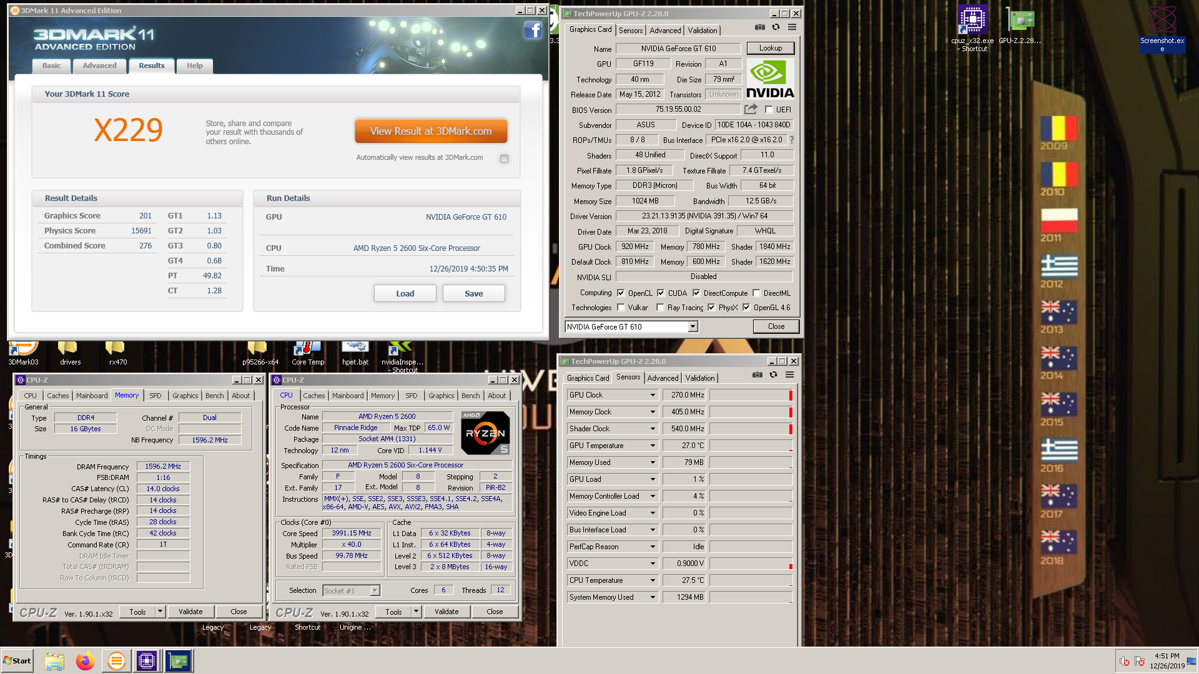Image resolution: width=1199 pixels, height=674 pixels.
Task: Toggle the UEFI checkbox in GPU-Z
Action: point(769,109)
